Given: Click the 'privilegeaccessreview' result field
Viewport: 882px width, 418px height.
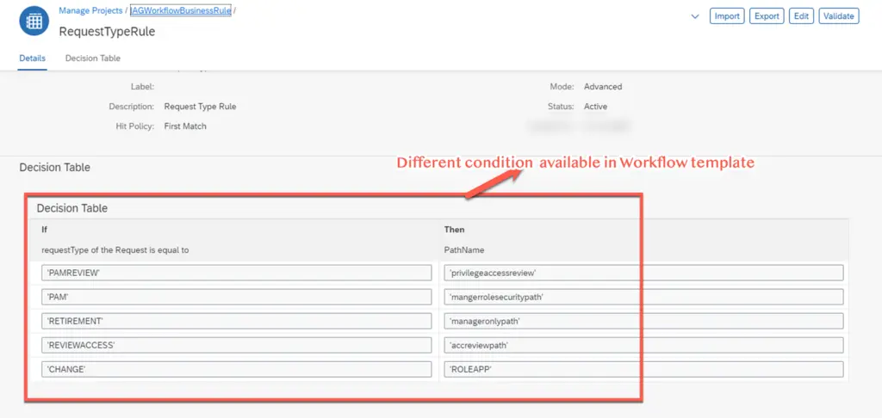Looking at the screenshot, I should click(x=644, y=273).
